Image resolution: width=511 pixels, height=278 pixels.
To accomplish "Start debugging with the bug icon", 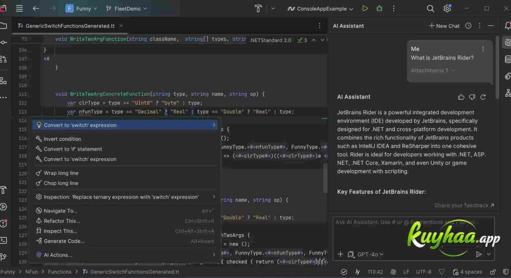I will pos(379,8).
